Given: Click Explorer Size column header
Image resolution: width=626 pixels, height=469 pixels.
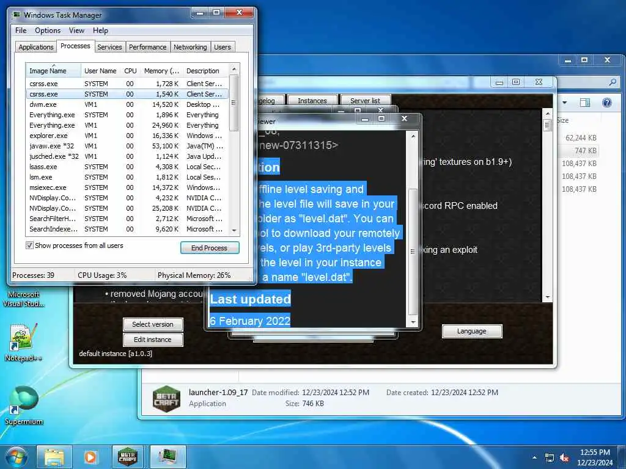Looking at the screenshot, I should pyautogui.click(x=562, y=120).
